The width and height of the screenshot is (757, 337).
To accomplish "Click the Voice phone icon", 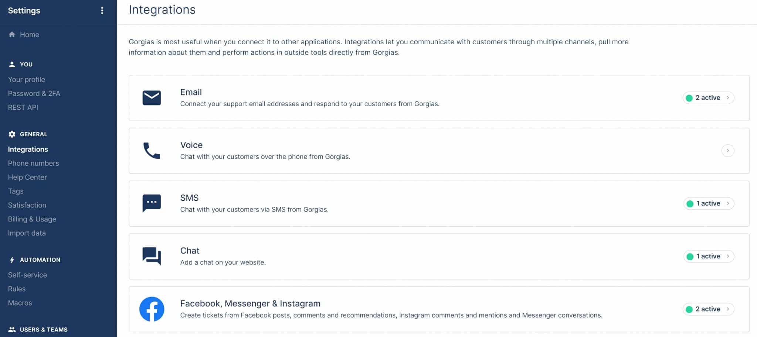I will (x=152, y=151).
